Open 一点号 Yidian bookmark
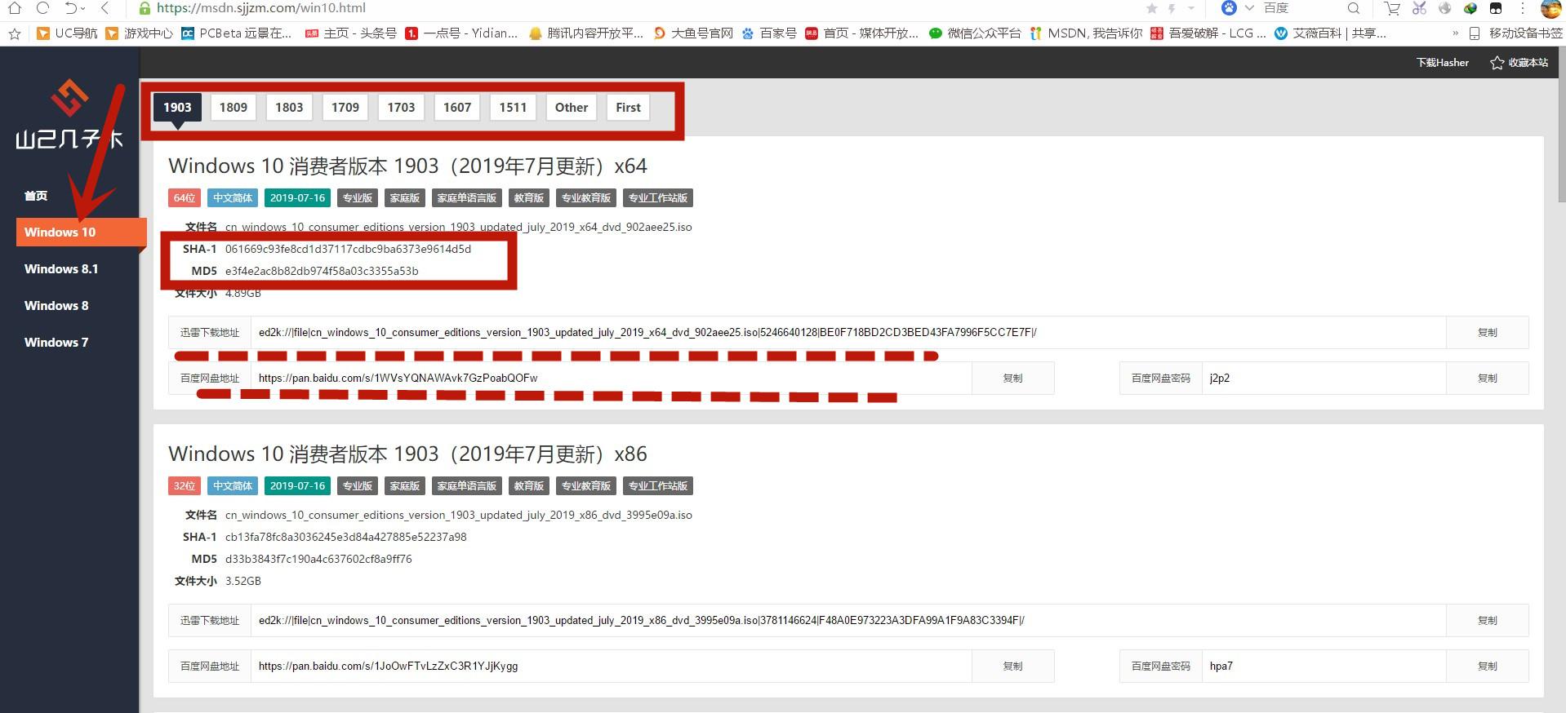The height and width of the screenshot is (713, 1566). (462, 33)
